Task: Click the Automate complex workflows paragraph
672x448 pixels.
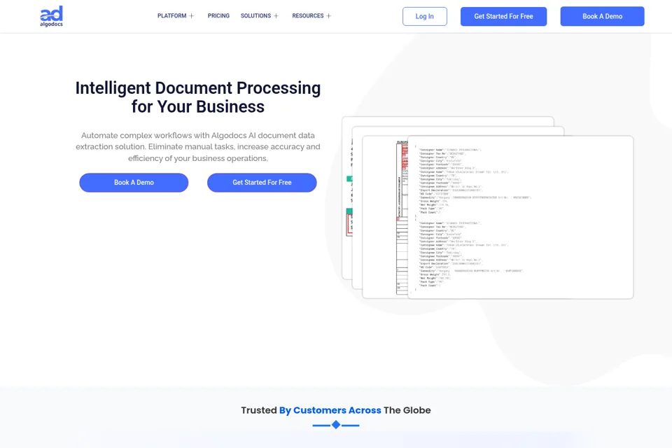Action: pyautogui.click(x=198, y=146)
